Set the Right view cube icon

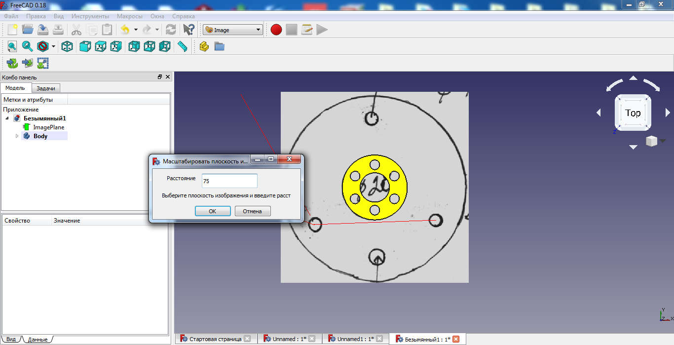click(116, 46)
